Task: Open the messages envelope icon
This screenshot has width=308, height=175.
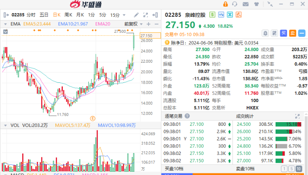Action: 246,4
